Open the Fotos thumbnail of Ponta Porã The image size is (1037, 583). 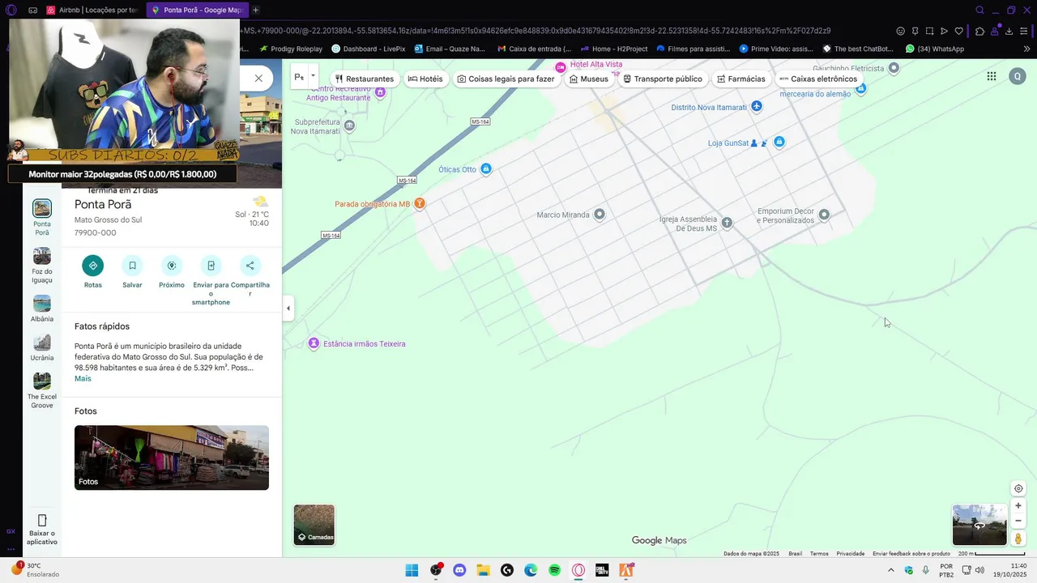172,457
